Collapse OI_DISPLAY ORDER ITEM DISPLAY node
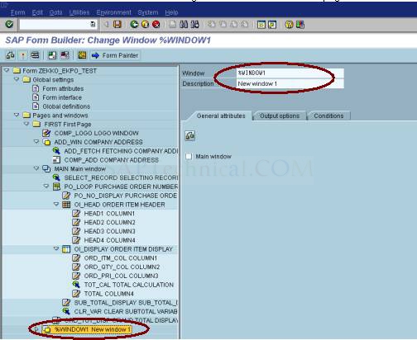The width and height of the screenshot is (417, 340). tap(56, 248)
